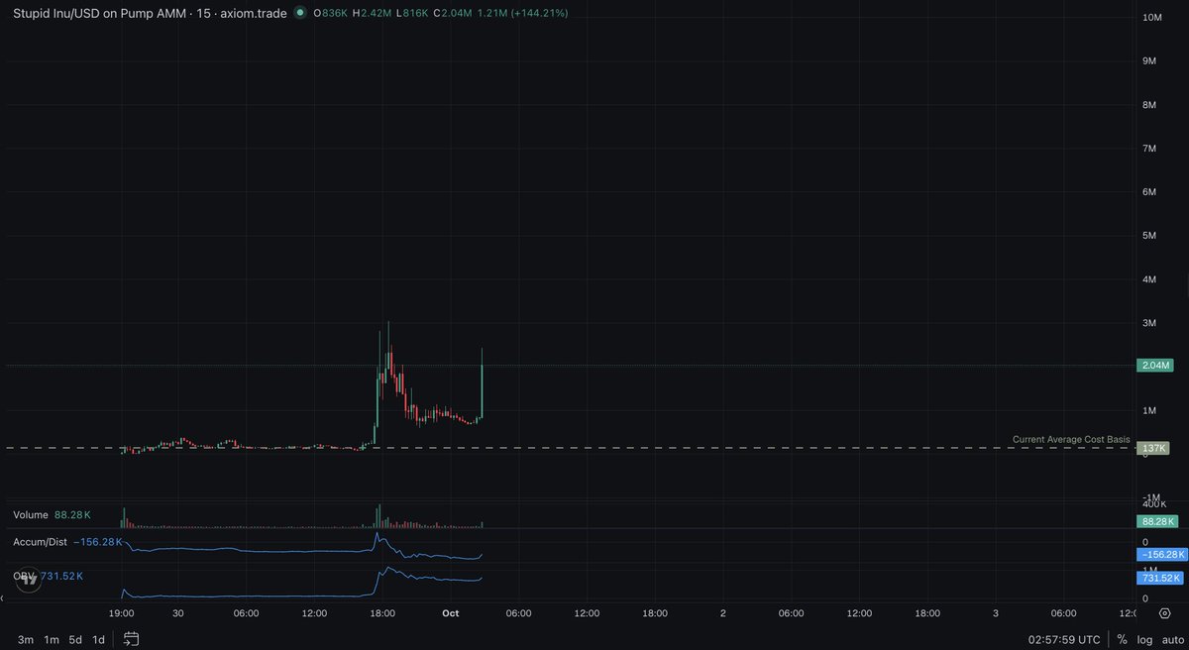Click the 137K cost basis price label
The height and width of the screenshot is (650, 1189).
pos(1153,448)
